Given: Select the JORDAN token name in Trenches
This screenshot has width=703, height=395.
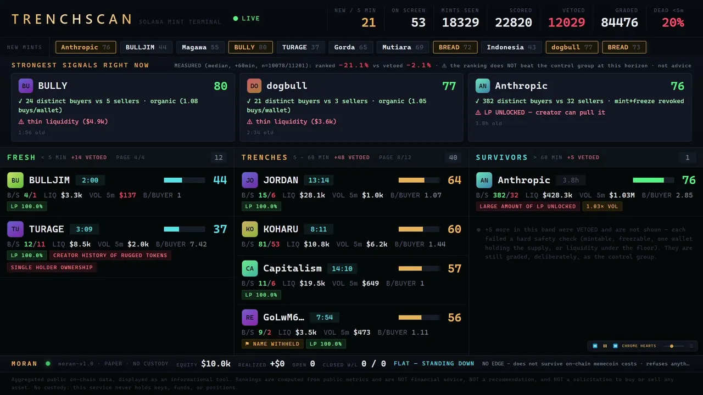Looking at the screenshot, I should (x=281, y=180).
